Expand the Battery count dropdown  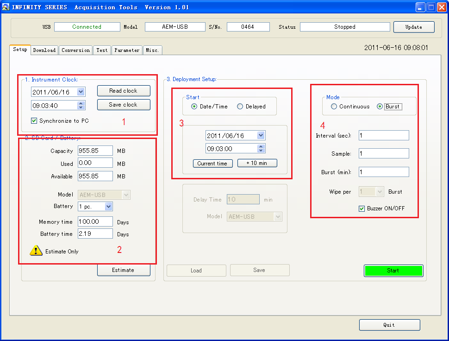(108, 206)
